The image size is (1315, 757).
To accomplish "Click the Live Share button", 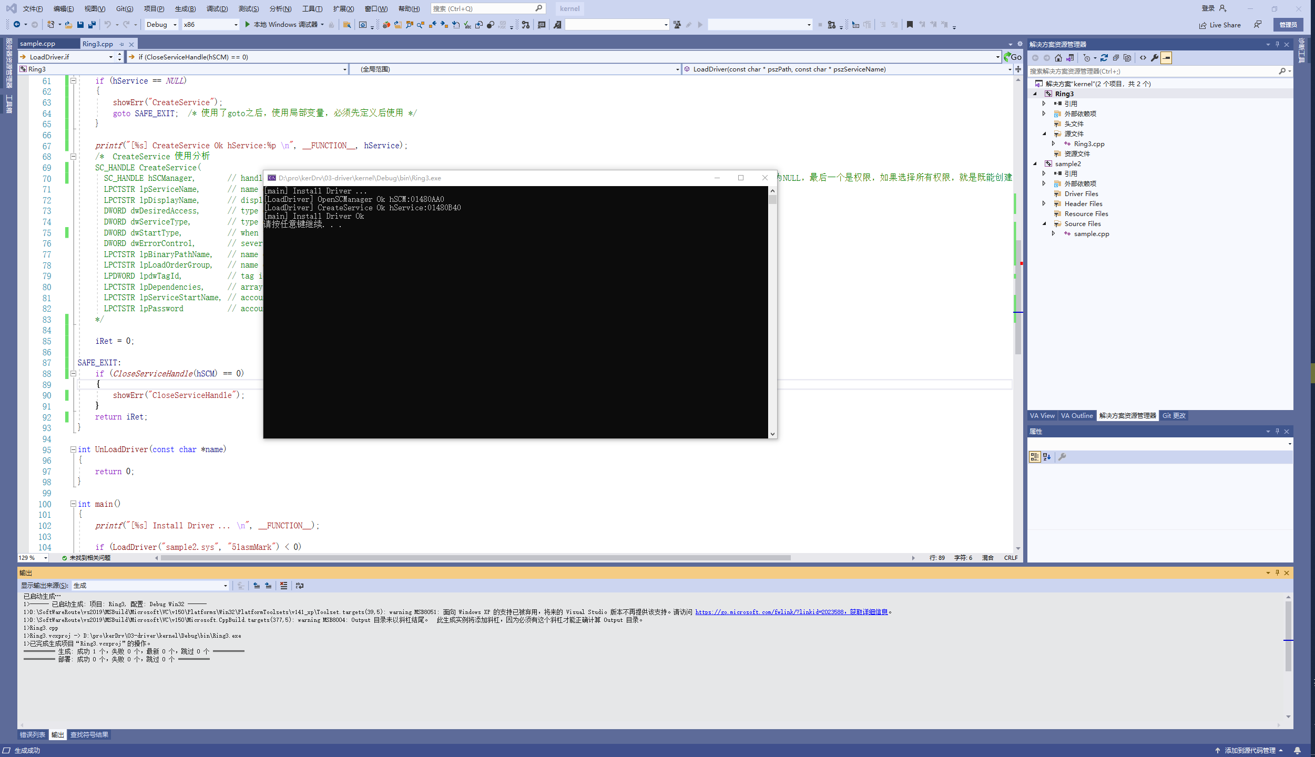I will pyautogui.click(x=1220, y=25).
